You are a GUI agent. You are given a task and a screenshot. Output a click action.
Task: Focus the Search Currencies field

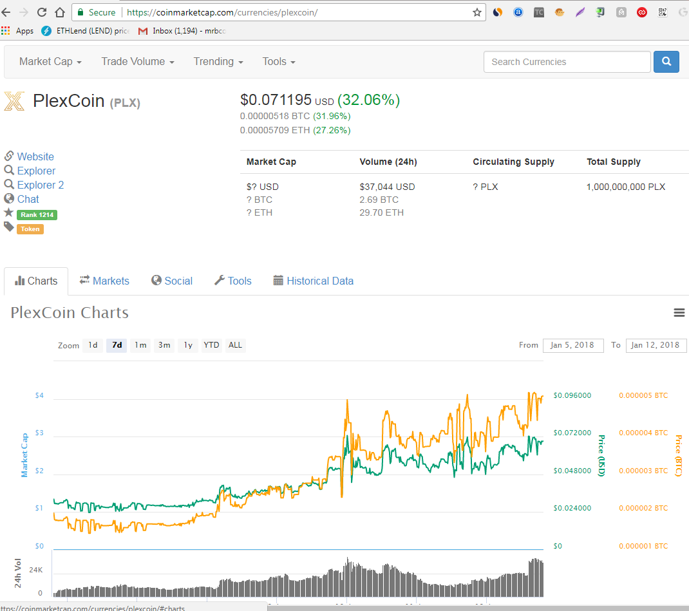point(567,62)
